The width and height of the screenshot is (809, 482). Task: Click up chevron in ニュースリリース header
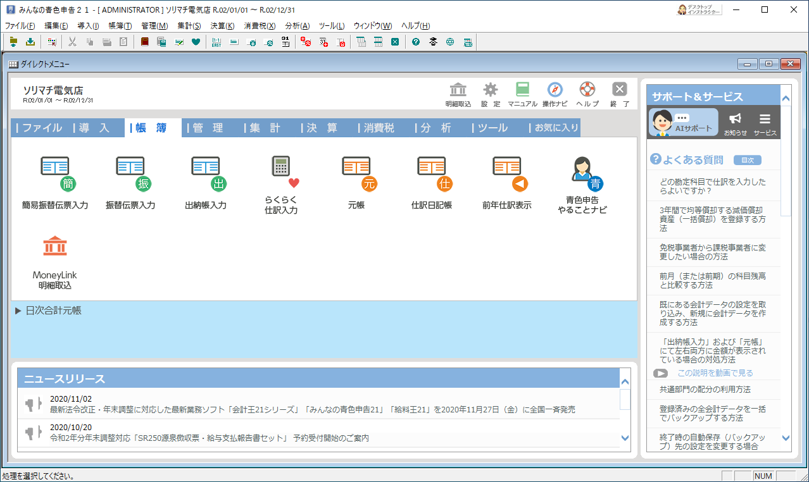pos(625,382)
